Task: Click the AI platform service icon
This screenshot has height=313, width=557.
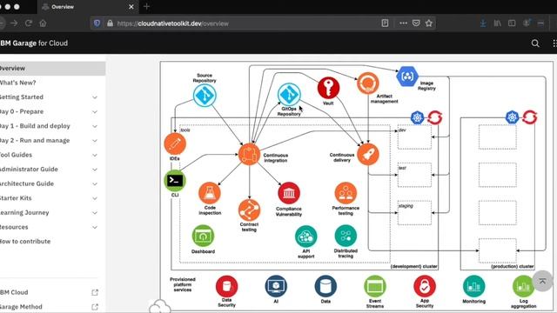Action: point(276,286)
